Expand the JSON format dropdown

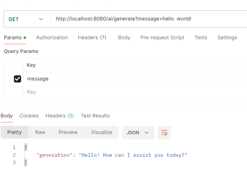(x=138, y=133)
